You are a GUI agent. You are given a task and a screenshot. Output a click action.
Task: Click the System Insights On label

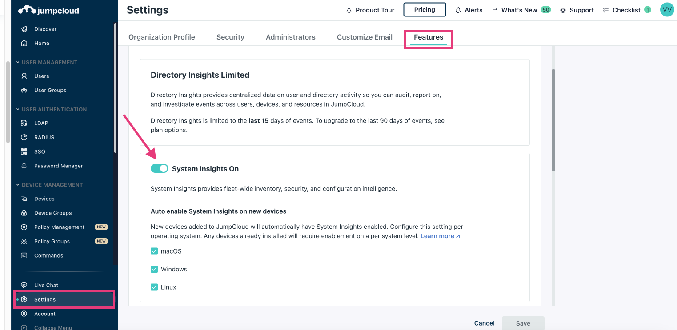point(205,169)
